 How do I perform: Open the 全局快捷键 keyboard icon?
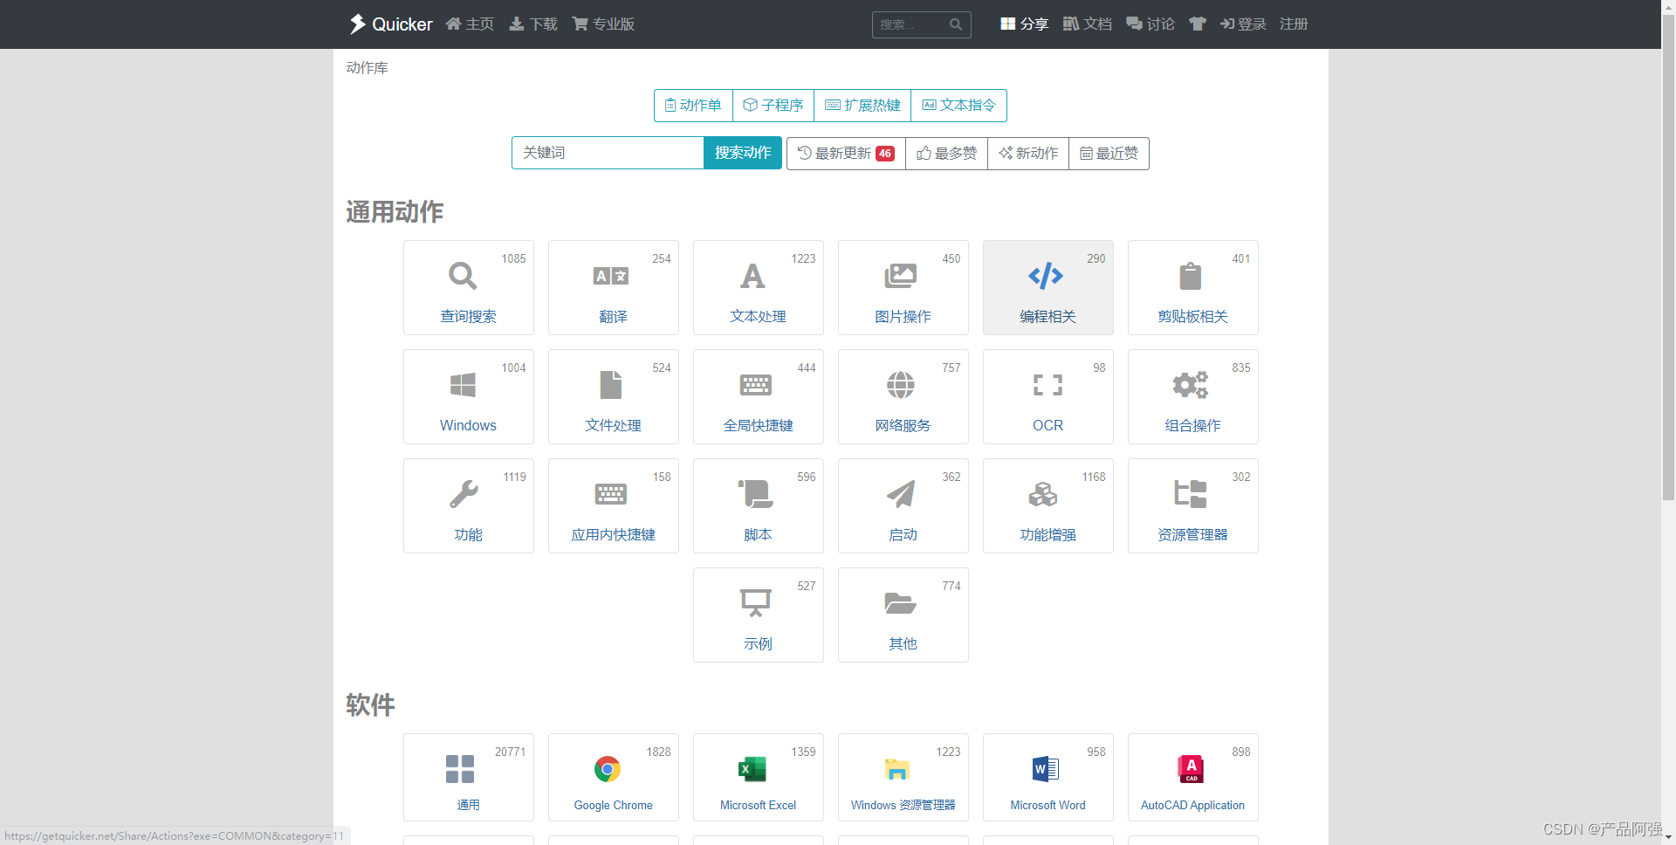click(x=756, y=385)
